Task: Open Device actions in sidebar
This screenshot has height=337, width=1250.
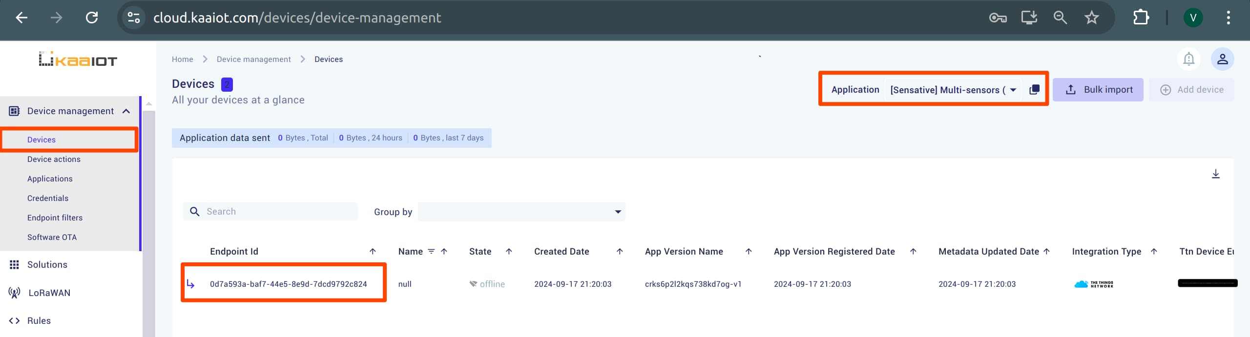Action: pos(54,159)
